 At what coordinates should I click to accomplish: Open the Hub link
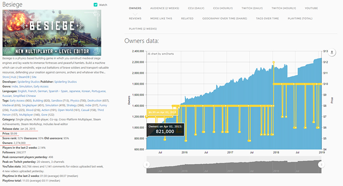(14, 77)
